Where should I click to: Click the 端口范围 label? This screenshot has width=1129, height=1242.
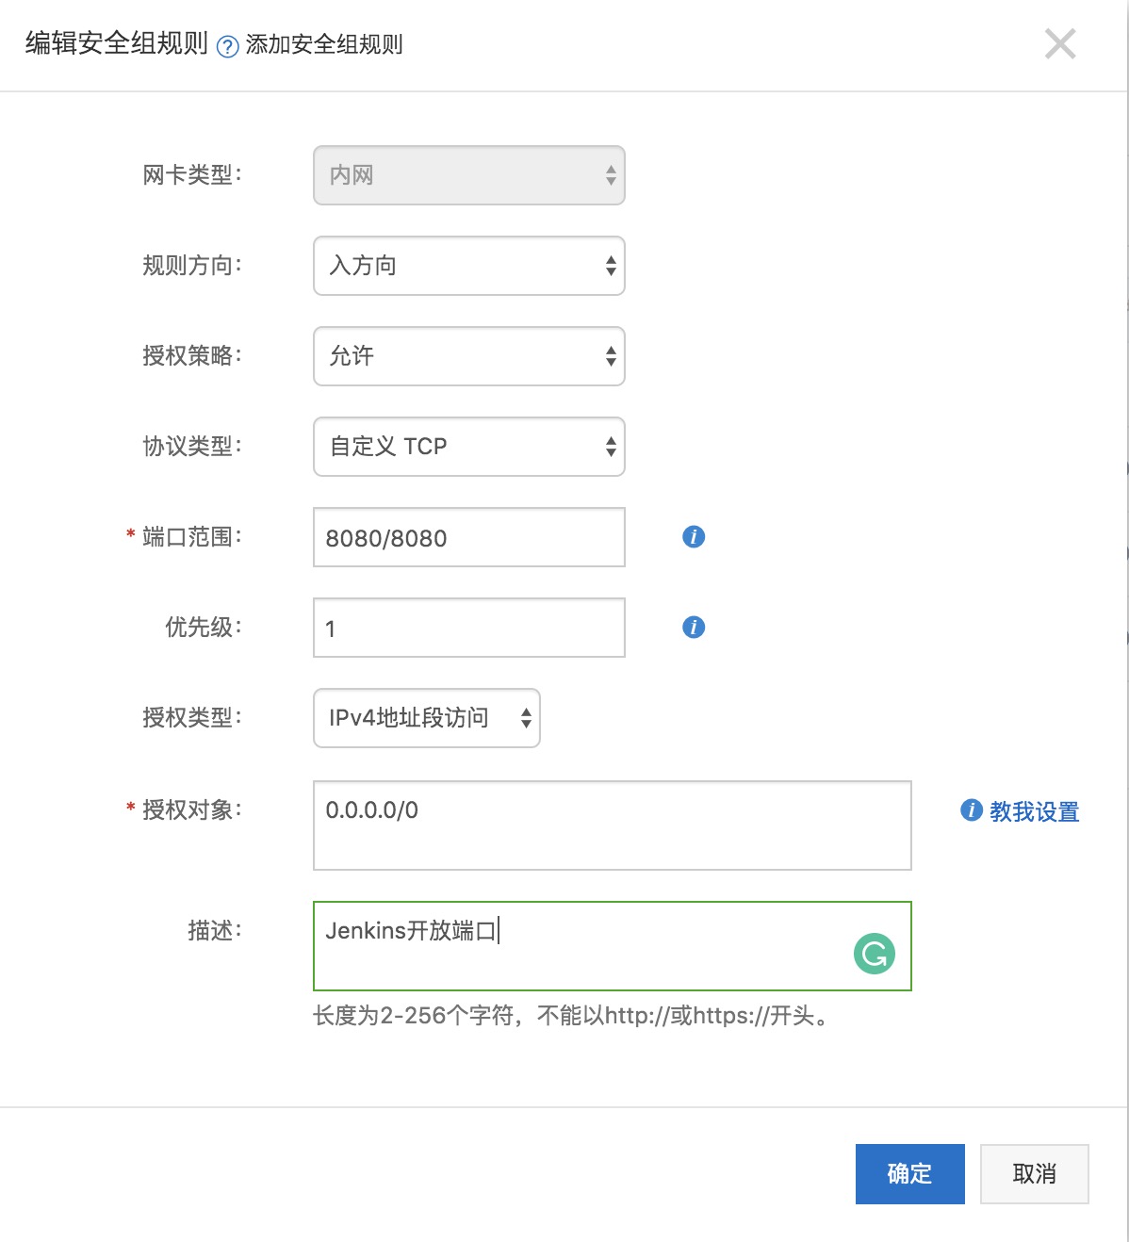pos(192,537)
